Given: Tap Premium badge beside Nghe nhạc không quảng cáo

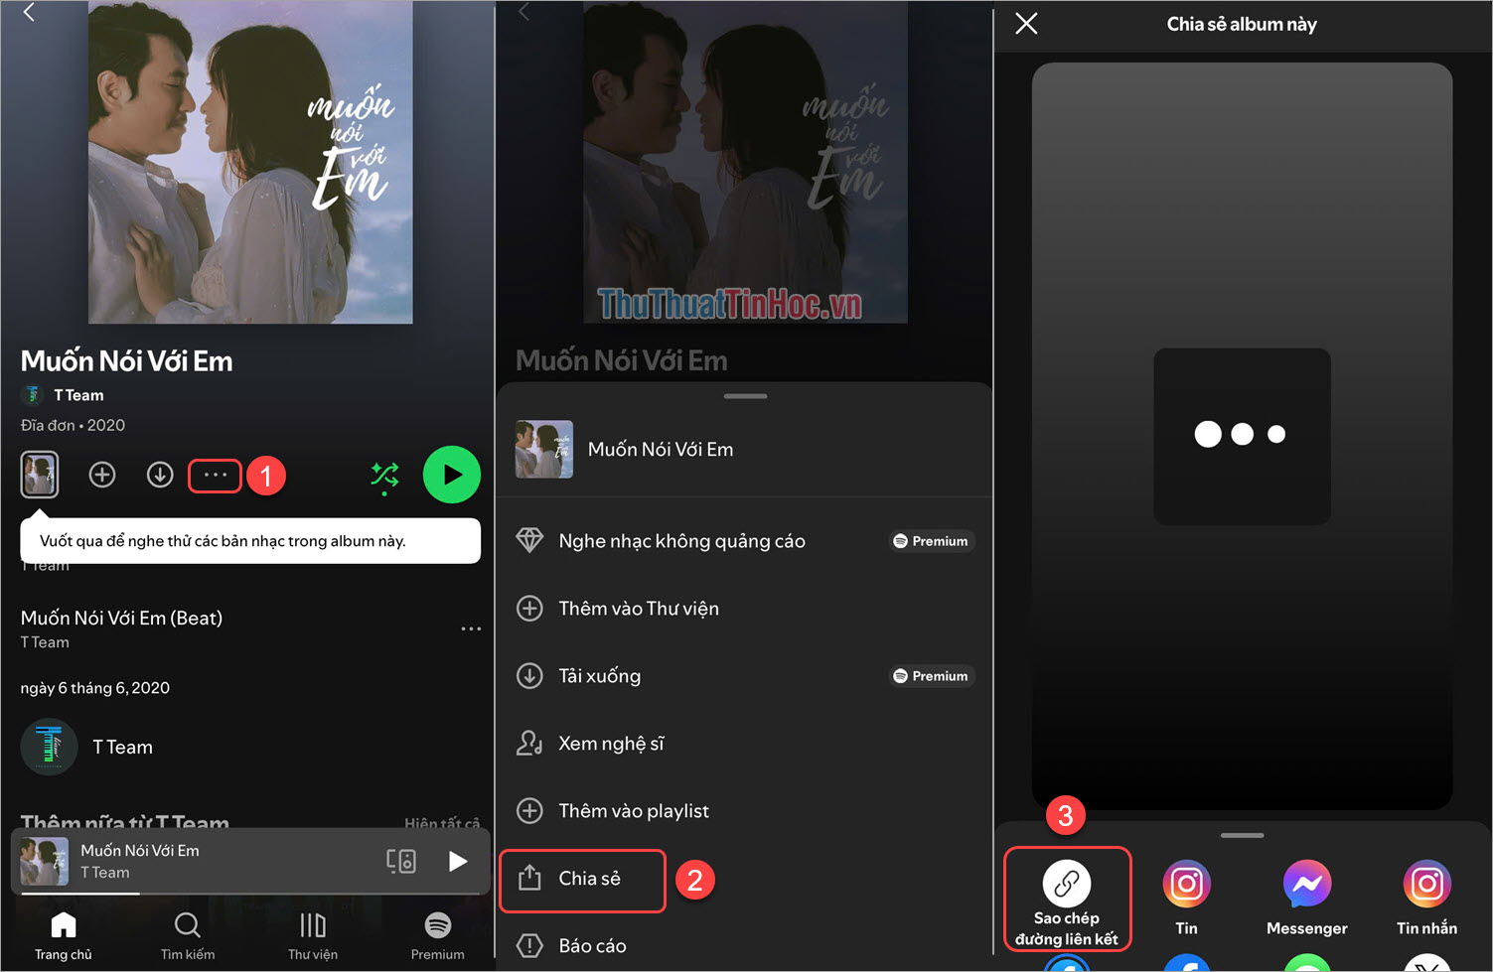Looking at the screenshot, I should point(931,541).
